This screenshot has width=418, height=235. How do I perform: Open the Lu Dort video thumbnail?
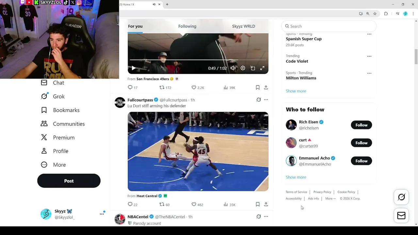(x=198, y=151)
